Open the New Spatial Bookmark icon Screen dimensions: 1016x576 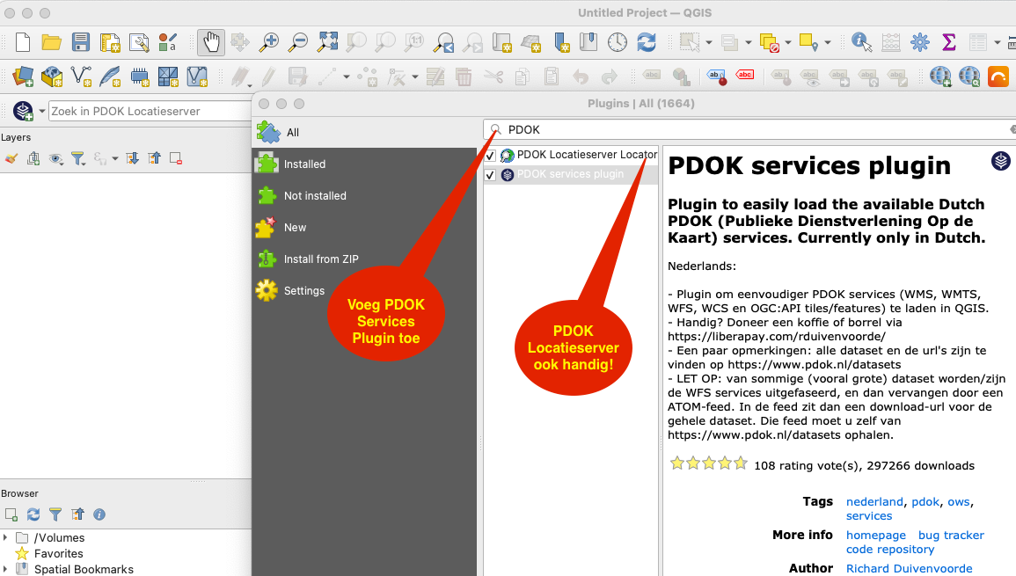(560, 43)
